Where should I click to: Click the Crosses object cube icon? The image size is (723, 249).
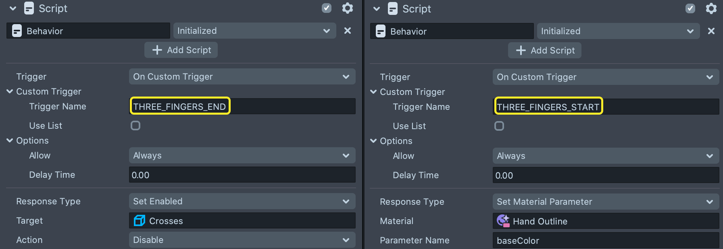pyautogui.click(x=140, y=221)
